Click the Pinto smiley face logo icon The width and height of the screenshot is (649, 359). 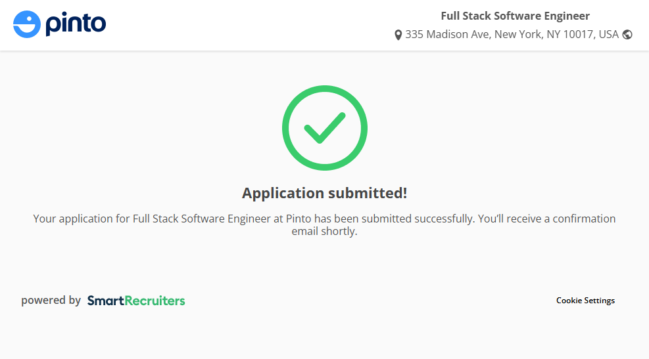tap(27, 24)
